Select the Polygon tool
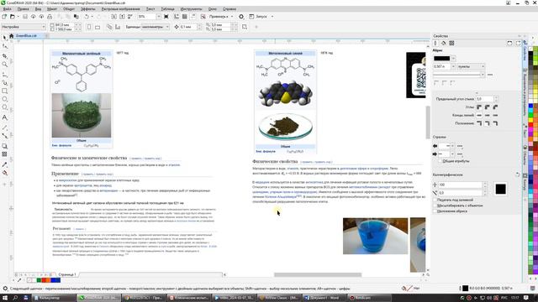 [x=4, y=107]
